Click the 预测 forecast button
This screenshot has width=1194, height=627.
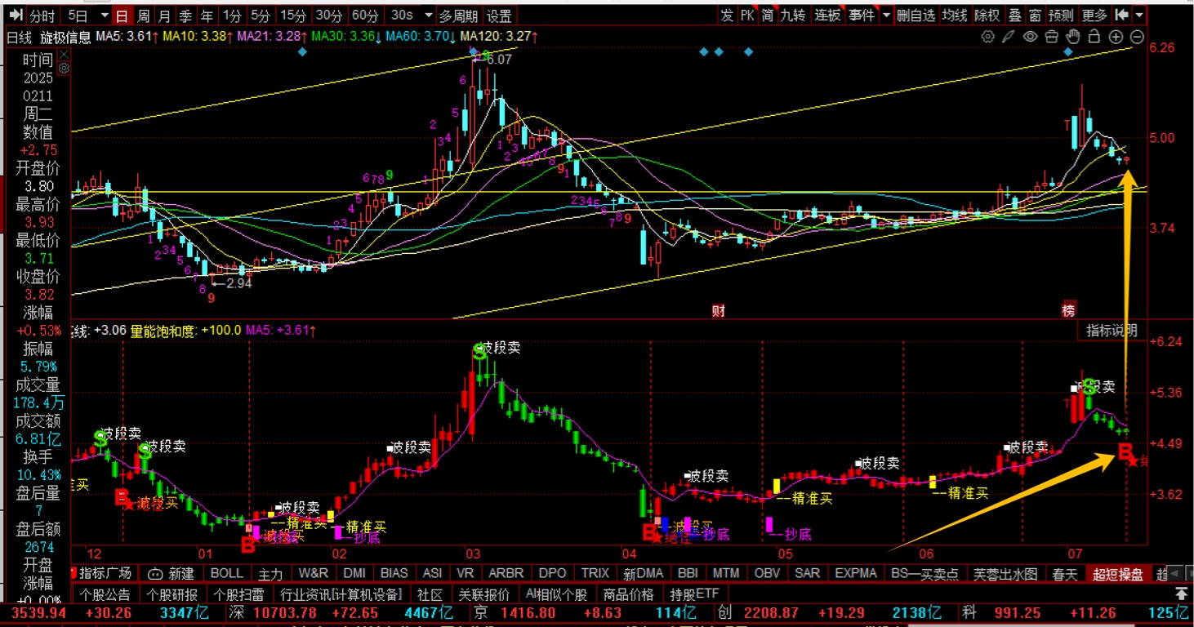click(1061, 16)
